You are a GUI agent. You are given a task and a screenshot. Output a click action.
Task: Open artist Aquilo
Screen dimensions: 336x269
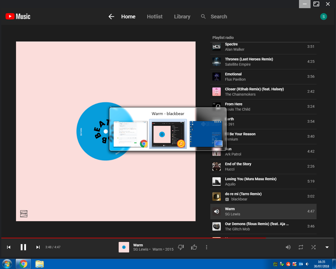tap(230, 184)
